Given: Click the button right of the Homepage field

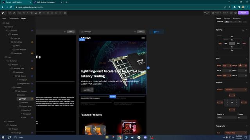Looking at the screenshot, I should click(141, 32).
